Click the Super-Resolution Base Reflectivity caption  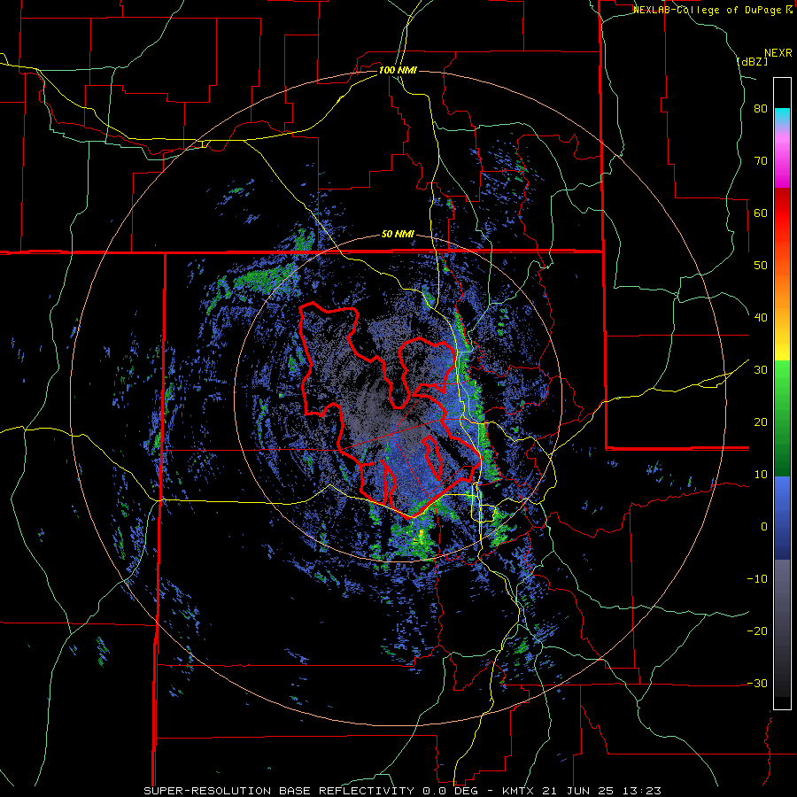pyautogui.click(x=403, y=791)
